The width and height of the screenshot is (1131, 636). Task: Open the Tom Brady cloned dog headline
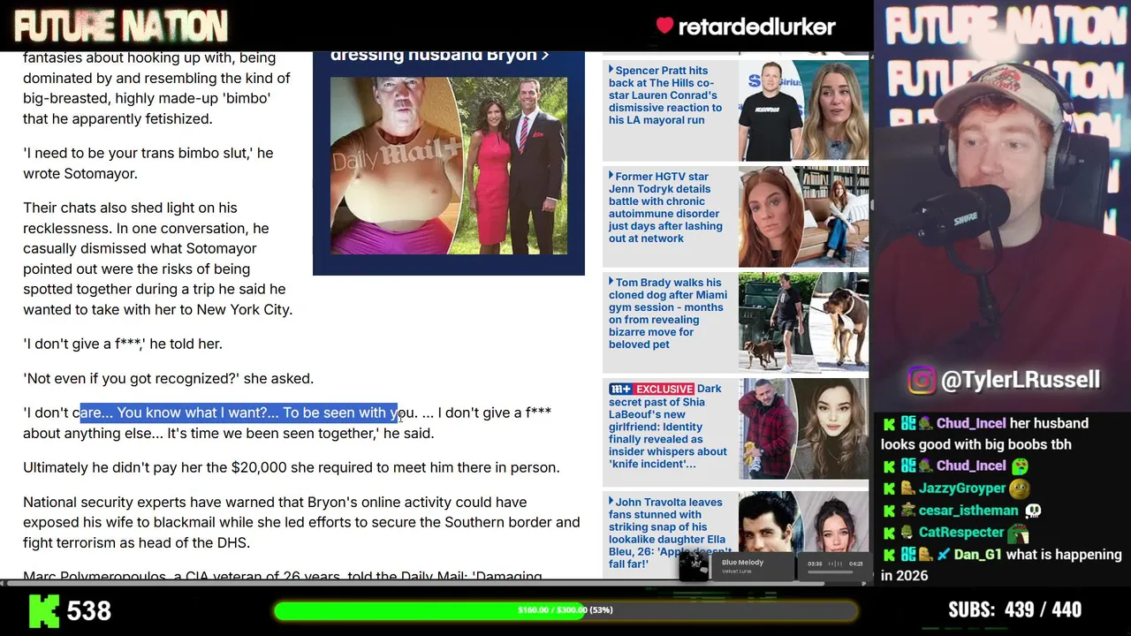coord(667,314)
